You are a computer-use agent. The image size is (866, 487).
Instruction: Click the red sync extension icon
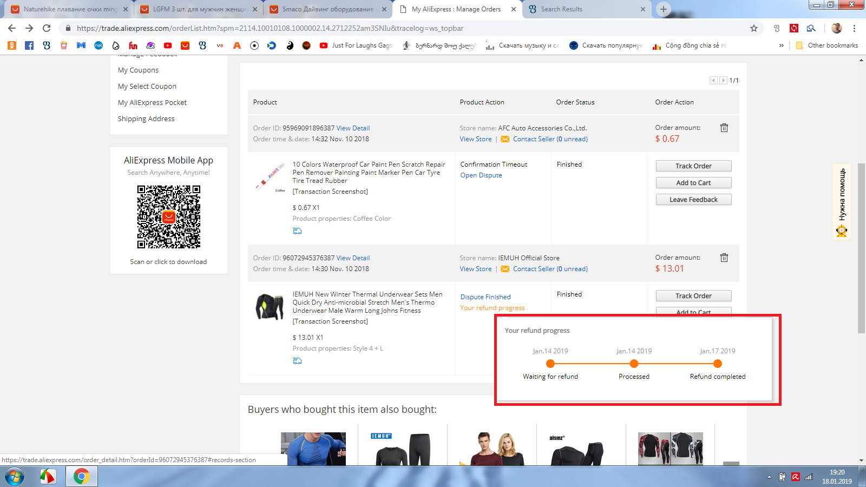794,28
